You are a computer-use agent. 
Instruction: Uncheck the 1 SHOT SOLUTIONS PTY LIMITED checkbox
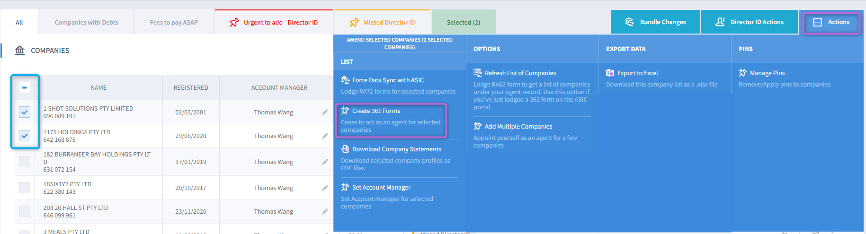pos(25,112)
